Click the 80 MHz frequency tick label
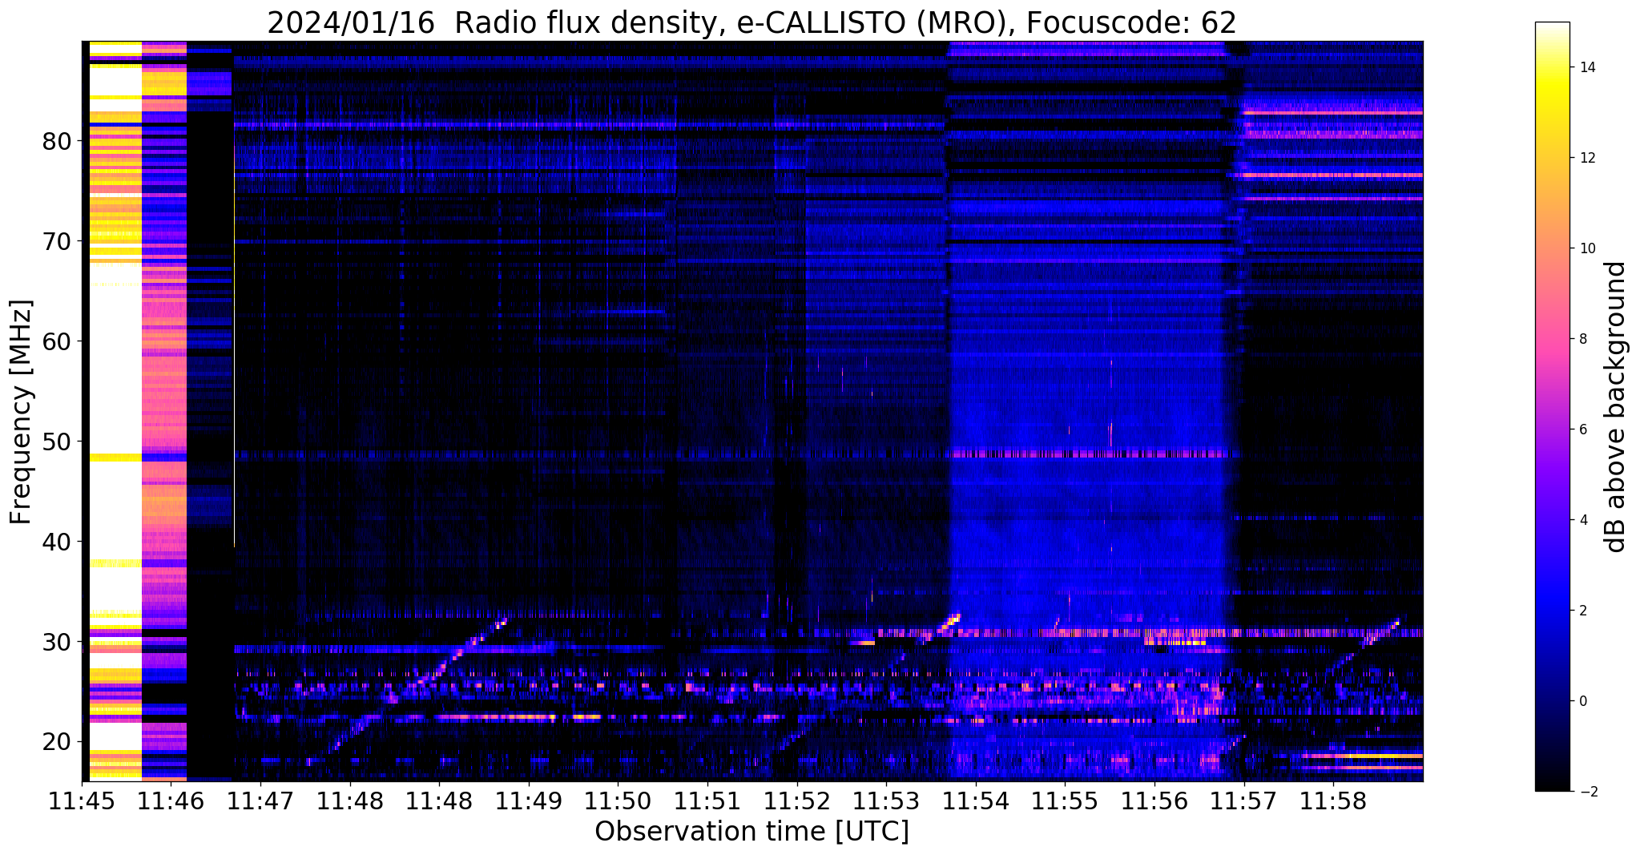1640x855 pixels. (57, 141)
